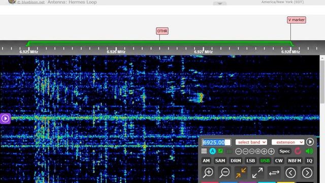Toggle the green checkbox-style button beside 'A'

click(x=220, y=151)
